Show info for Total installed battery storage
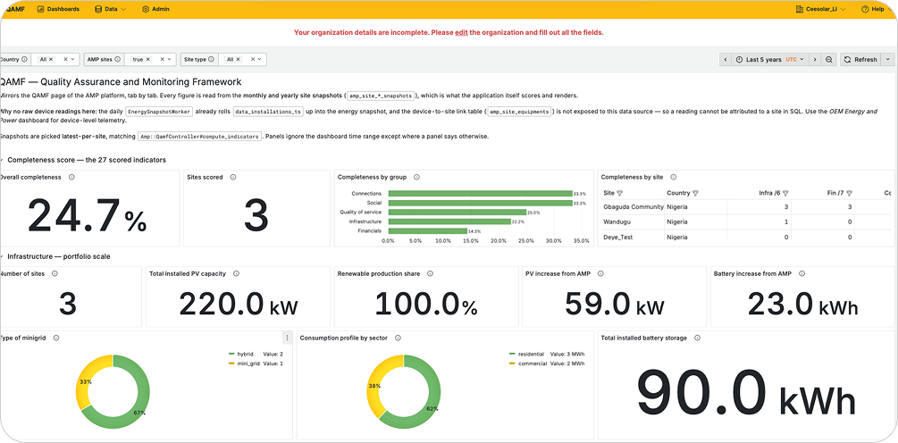The width and height of the screenshot is (898, 443). pos(697,339)
